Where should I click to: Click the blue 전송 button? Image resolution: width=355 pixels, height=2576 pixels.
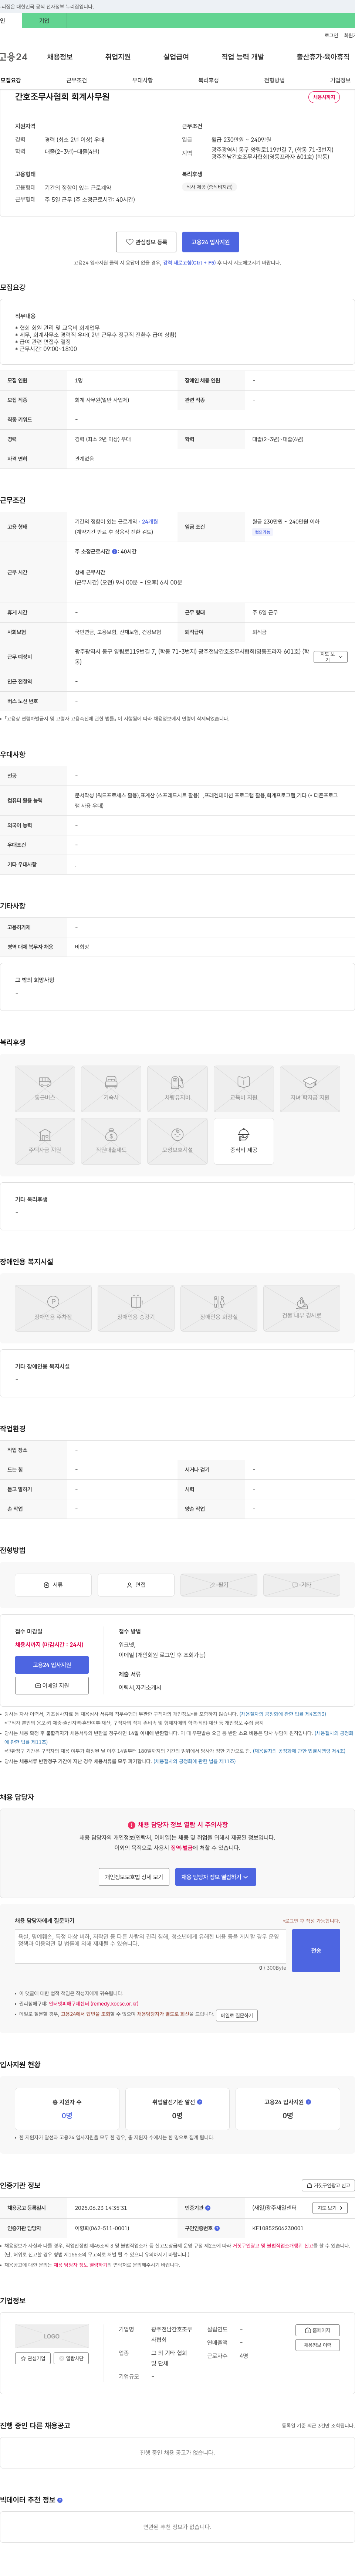(x=316, y=1951)
